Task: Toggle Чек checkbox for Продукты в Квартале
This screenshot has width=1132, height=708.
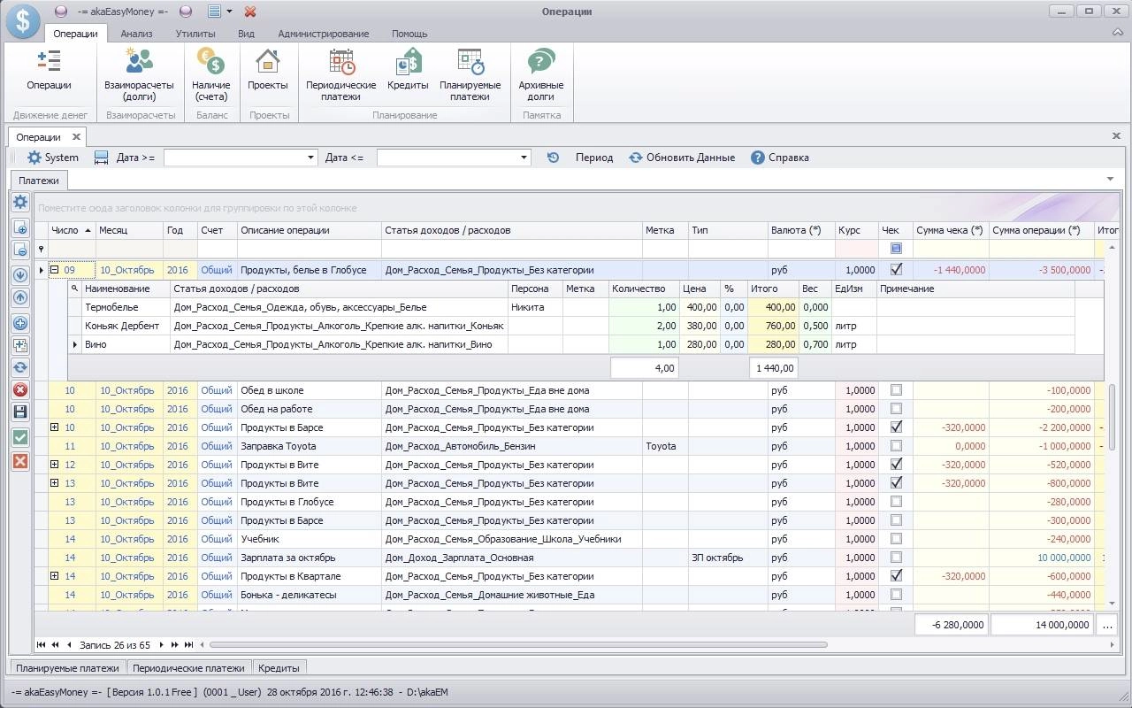Action: (896, 576)
